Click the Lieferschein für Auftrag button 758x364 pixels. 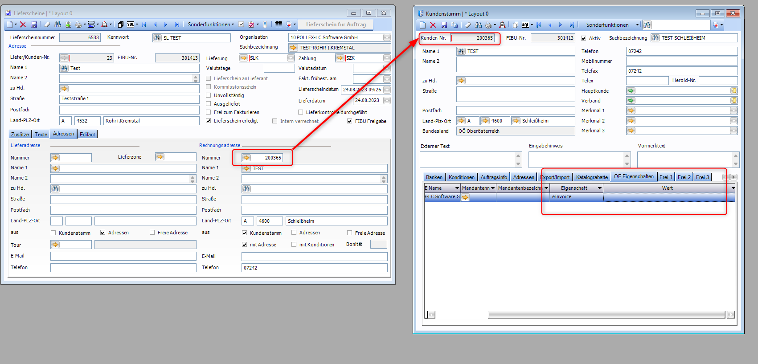(336, 25)
